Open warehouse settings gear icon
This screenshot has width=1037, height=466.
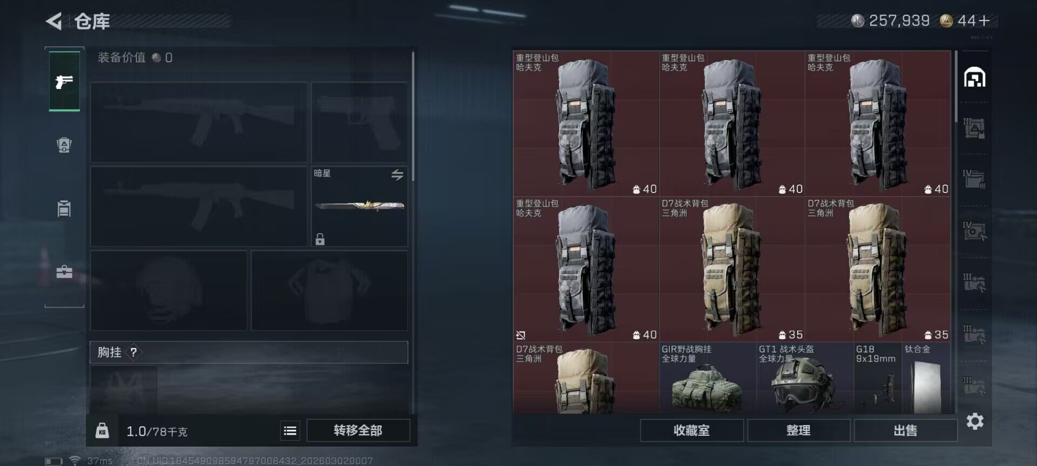pos(975,421)
